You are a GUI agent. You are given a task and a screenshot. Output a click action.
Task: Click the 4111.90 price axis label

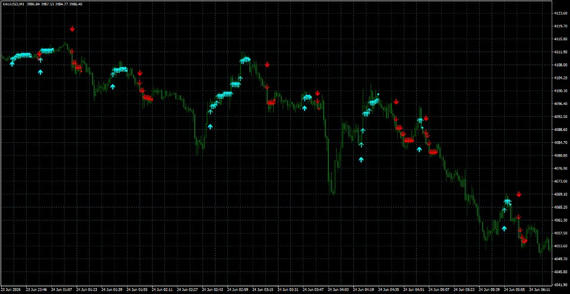pos(560,52)
